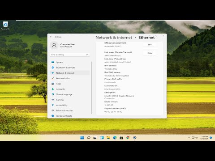215x161 pixels.
Task: Launch Microsoft Edge from the taskbar
Action: point(115,138)
